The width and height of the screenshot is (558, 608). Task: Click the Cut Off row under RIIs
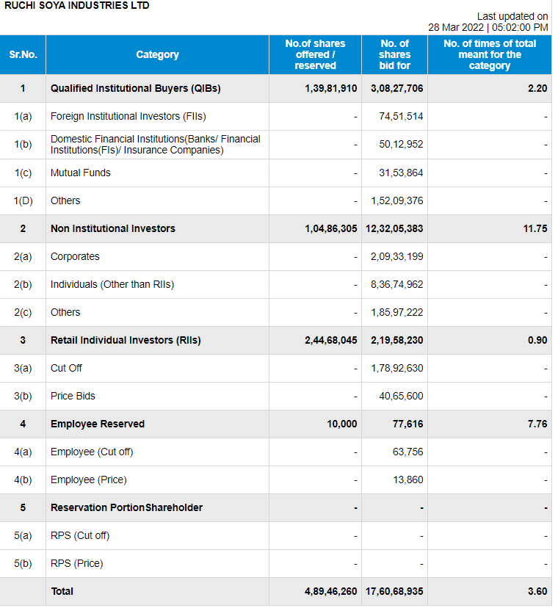pyautogui.click(x=66, y=368)
